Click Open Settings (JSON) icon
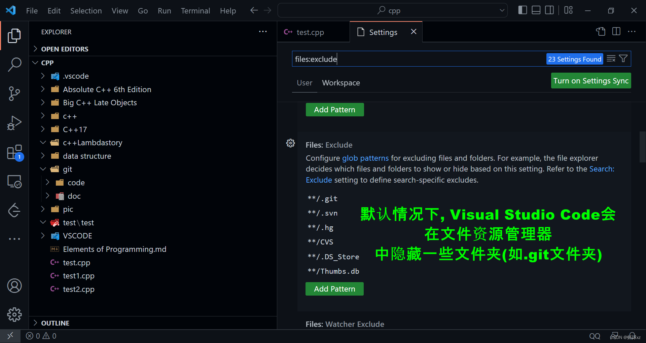Screen dimensions: 646x343 click(x=601, y=32)
